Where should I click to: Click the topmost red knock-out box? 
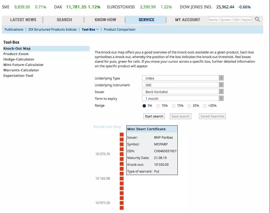coord(122,135)
